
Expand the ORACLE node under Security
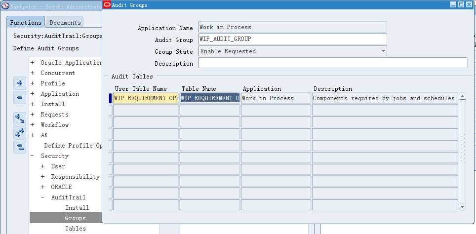(x=43, y=187)
